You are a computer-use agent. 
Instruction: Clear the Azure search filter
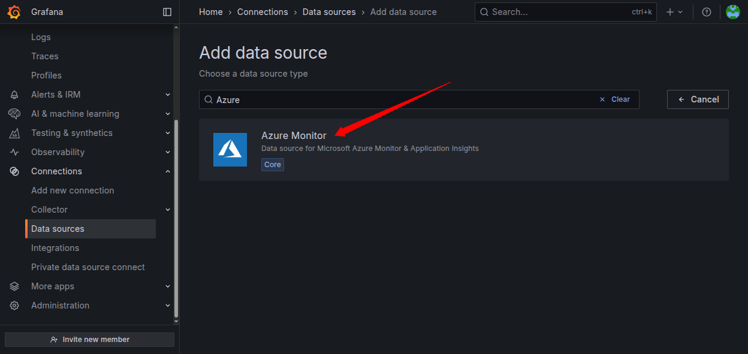(615, 99)
